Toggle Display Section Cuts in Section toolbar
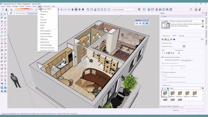The height and width of the screenshot is (117, 208). point(144,23)
